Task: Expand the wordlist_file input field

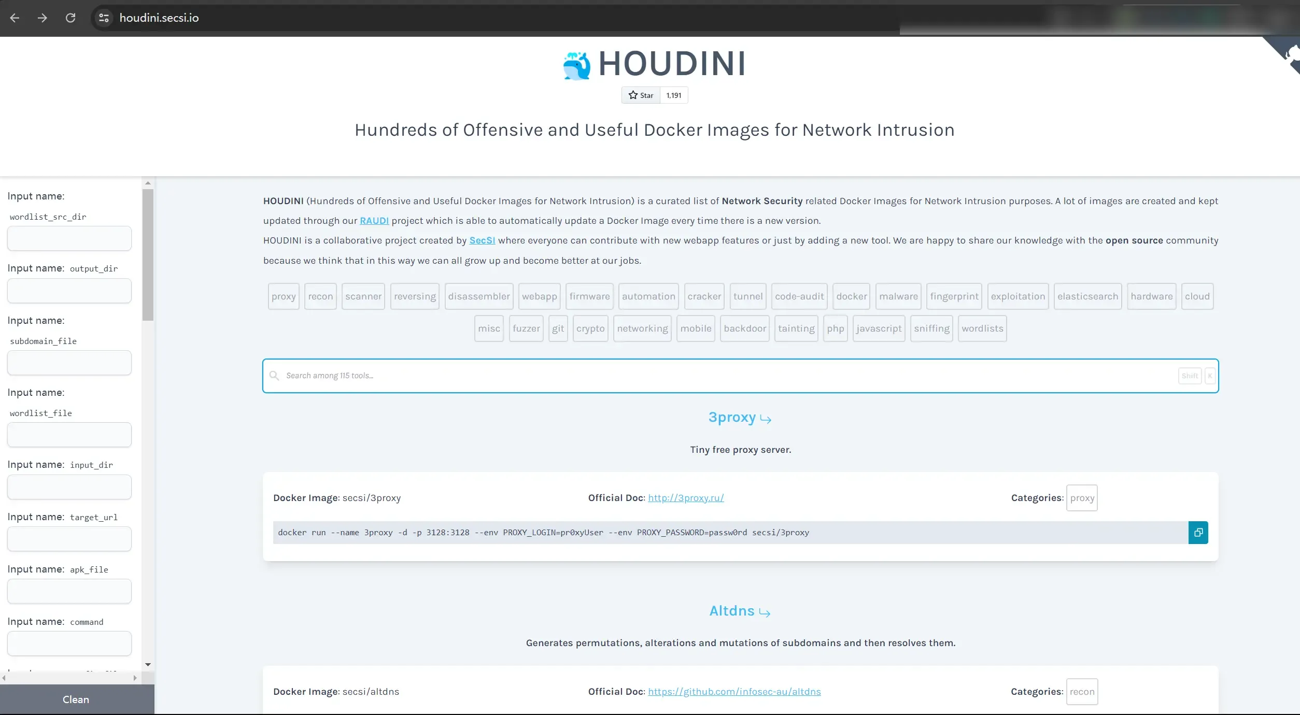Action: [69, 434]
